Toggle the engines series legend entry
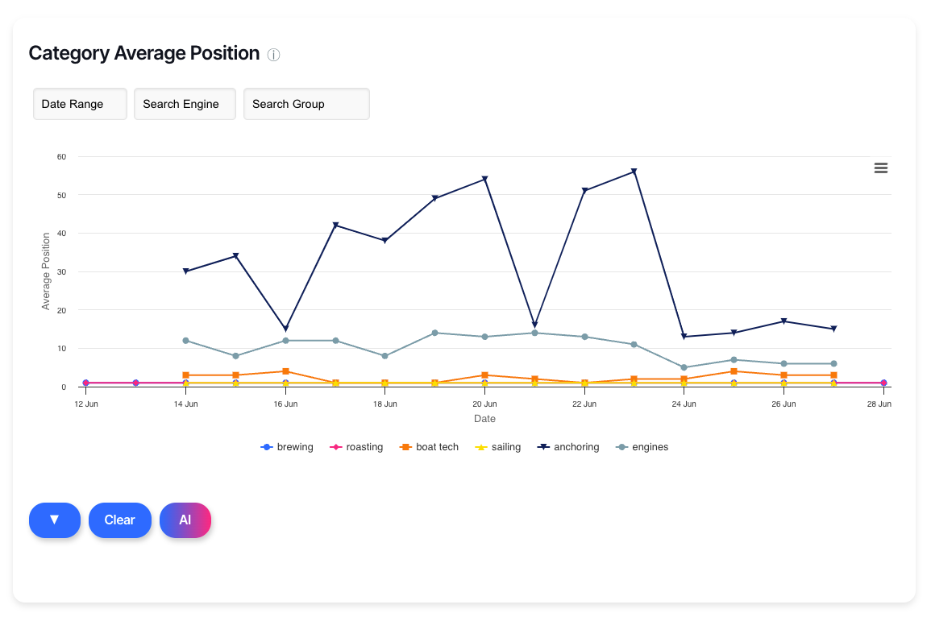931x617 pixels. [x=642, y=447]
